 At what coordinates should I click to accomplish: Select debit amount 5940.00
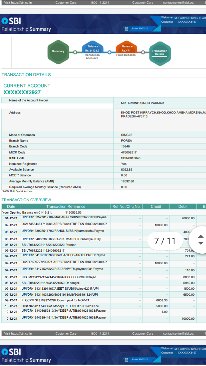pos(189,283)
